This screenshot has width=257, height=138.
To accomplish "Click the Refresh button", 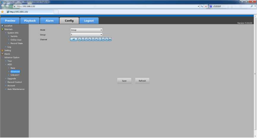I will pos(142,81).
